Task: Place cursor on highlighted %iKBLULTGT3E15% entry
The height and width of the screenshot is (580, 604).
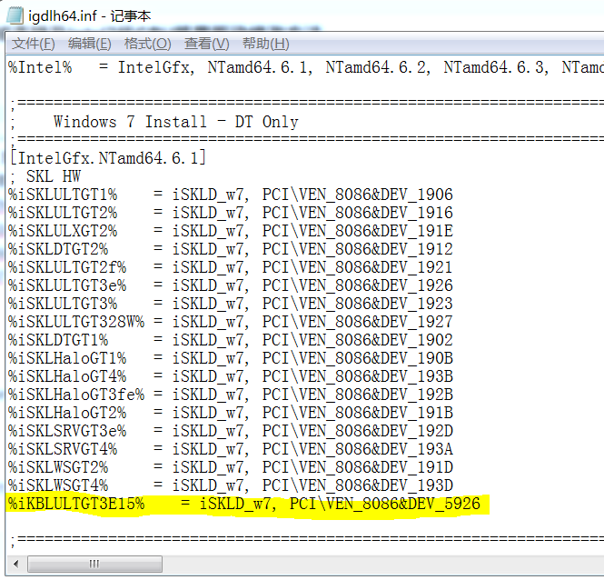Action: (76, 504)
